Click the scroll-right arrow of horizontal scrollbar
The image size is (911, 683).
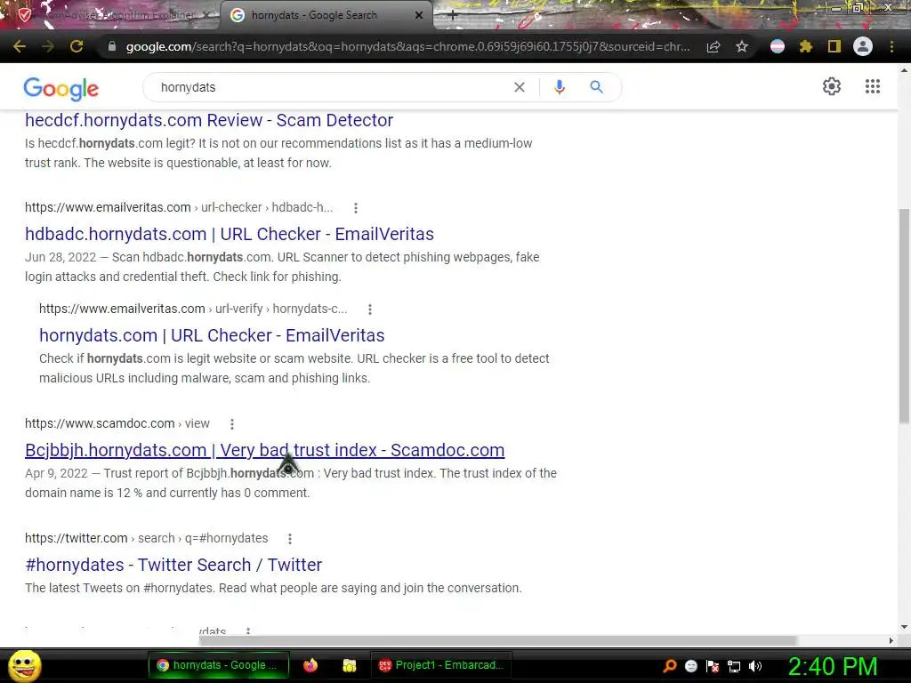click(x=891, y=640)
